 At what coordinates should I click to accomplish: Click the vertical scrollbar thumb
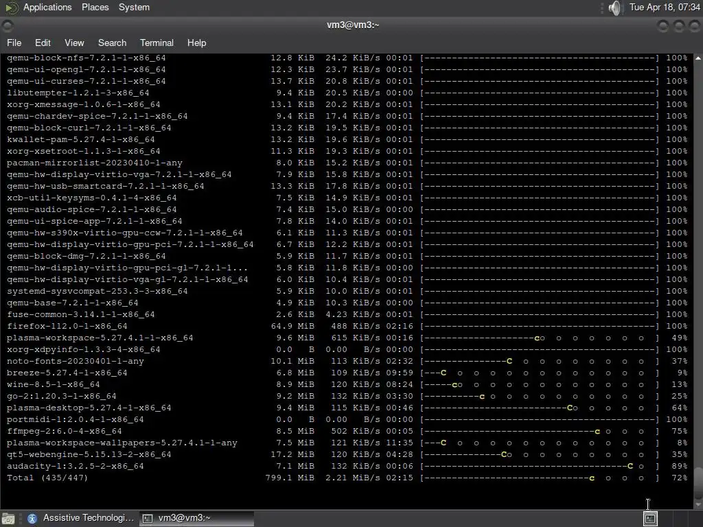[698, 483]
